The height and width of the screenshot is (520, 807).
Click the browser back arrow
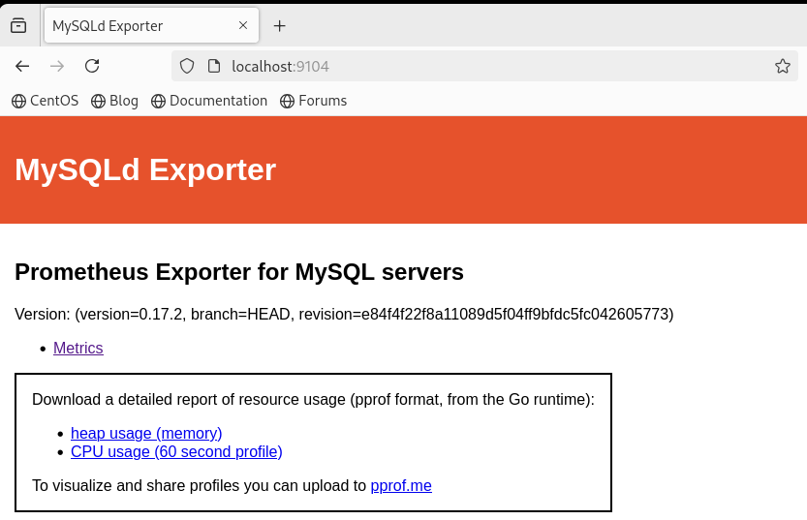(22, 66)
